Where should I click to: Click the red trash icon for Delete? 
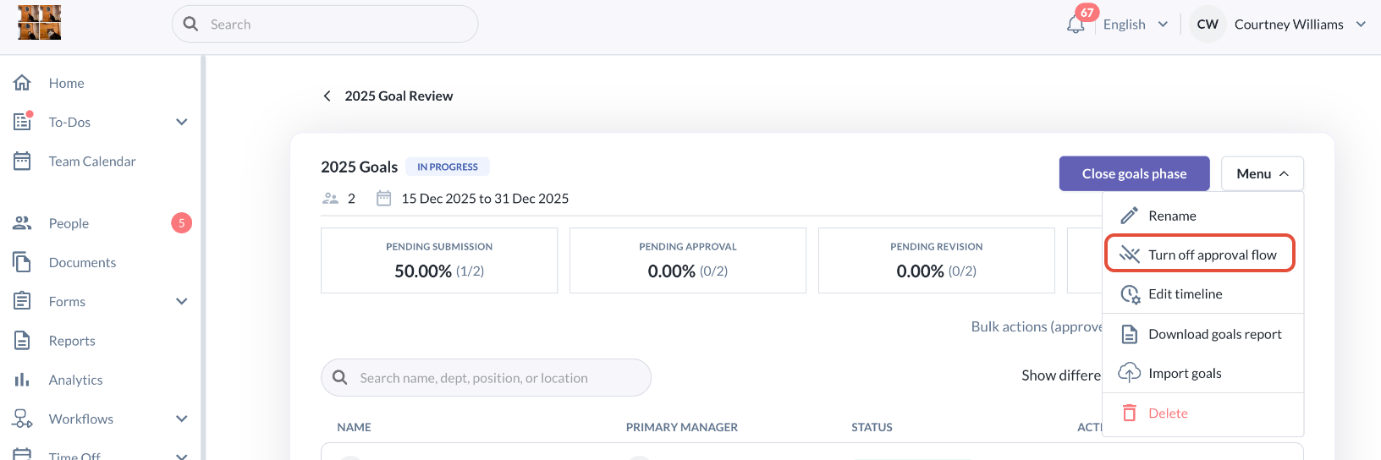[1130, 413]
